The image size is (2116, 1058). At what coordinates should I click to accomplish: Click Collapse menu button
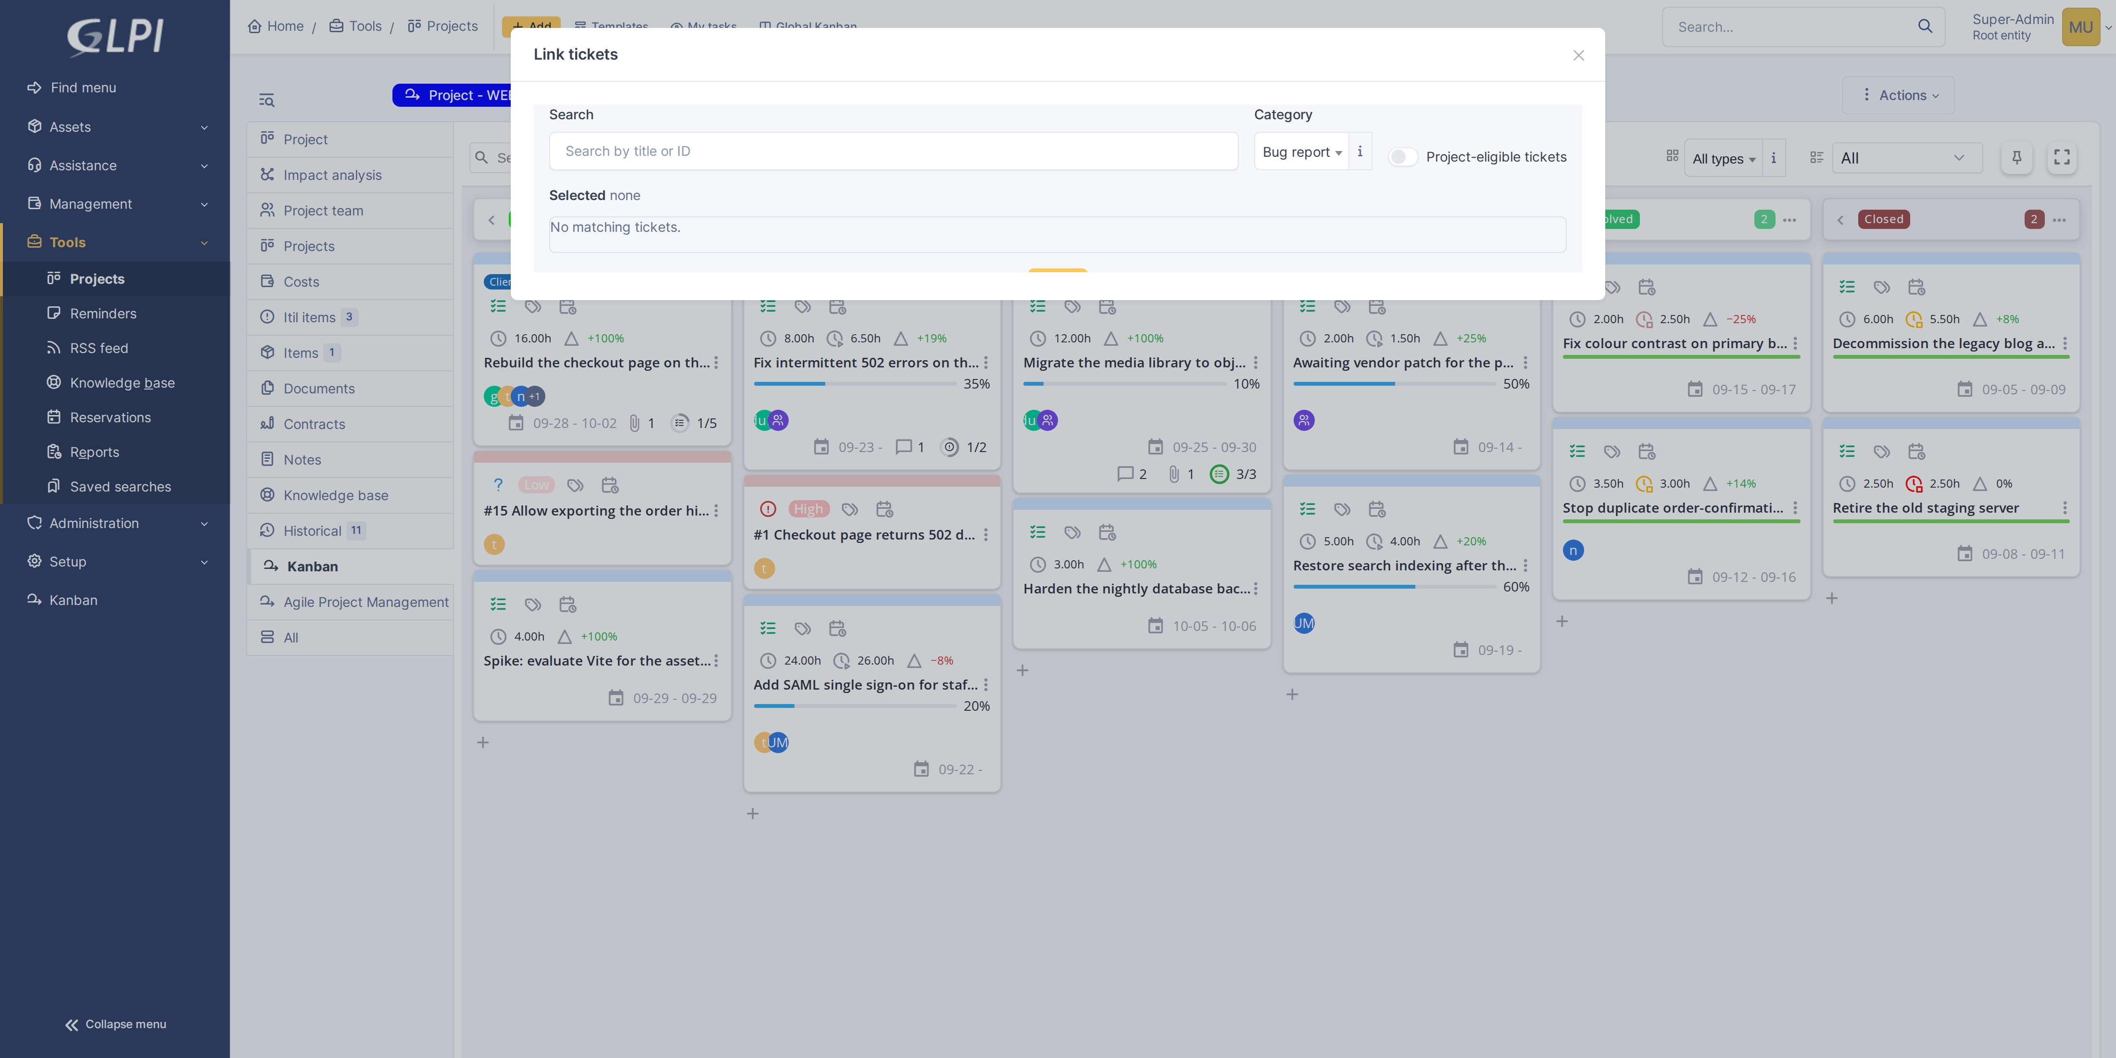pos(116,1024)
